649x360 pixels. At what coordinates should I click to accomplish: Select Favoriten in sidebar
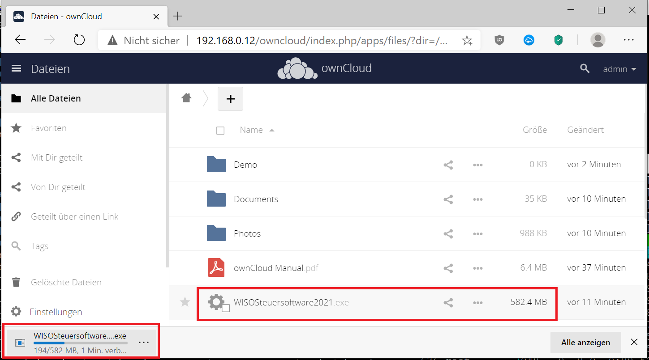[x=84, y=128]
